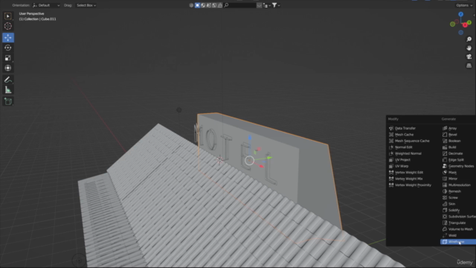Click the search field with magnifier icon
Image resolution: width=476 pixels, height=268 pixels.
coord(239,5)
